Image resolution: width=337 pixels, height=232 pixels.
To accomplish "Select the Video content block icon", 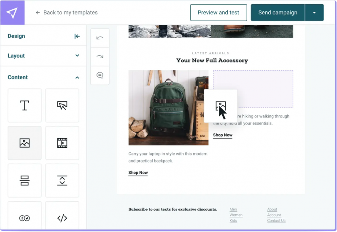I will (62, 143).
